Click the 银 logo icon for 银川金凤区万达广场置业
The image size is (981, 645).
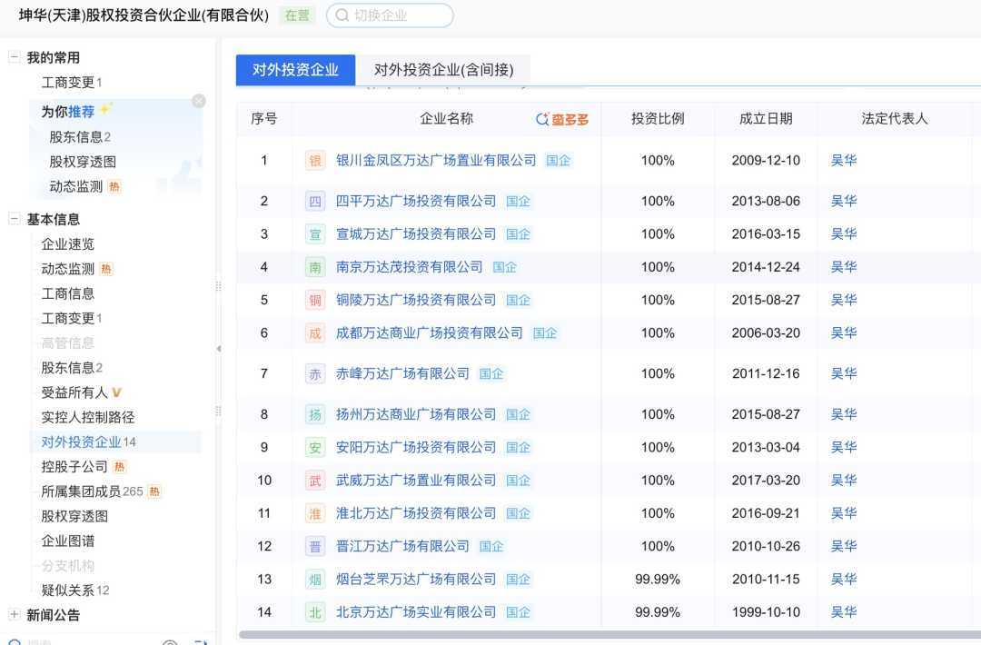coord(315,161)
